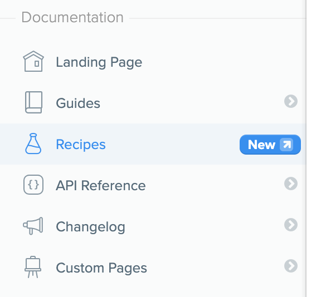Expand the Changelog chevron arrow

pos(291,225)
